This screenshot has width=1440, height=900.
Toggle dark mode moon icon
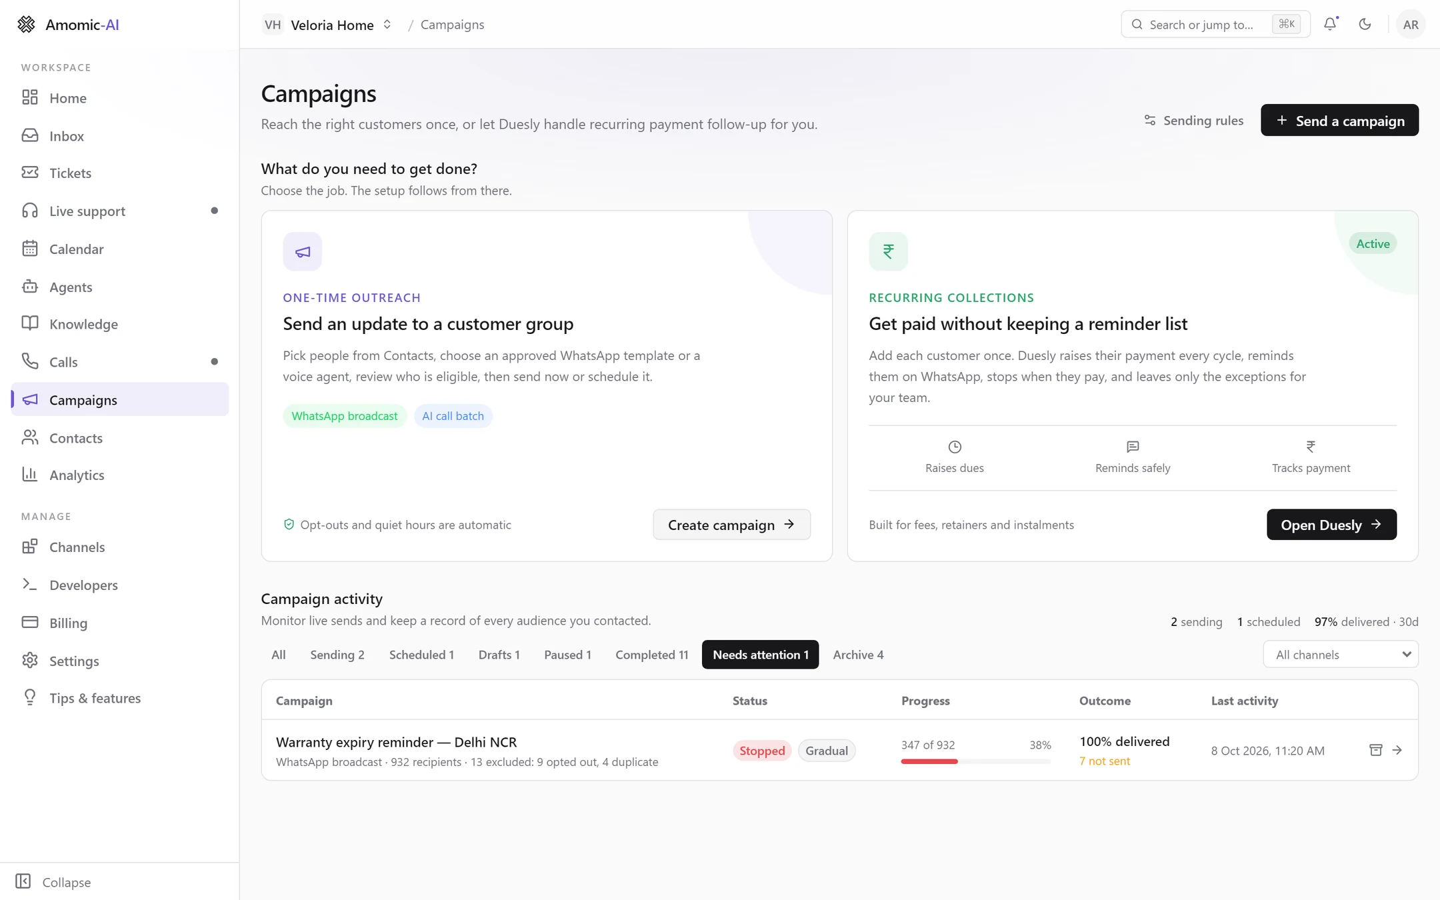[1365, 24]
